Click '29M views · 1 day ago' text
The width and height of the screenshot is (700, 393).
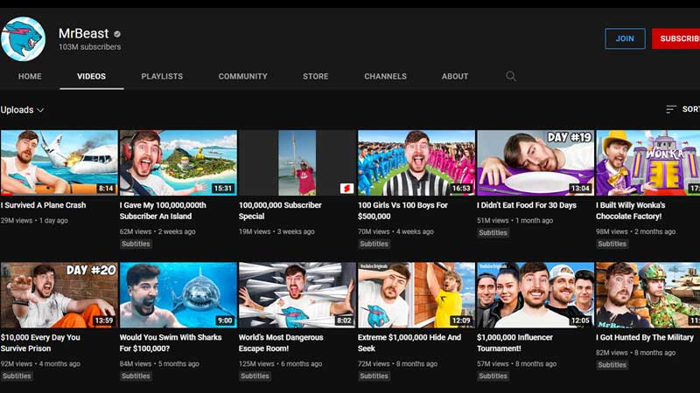(34, 221)
